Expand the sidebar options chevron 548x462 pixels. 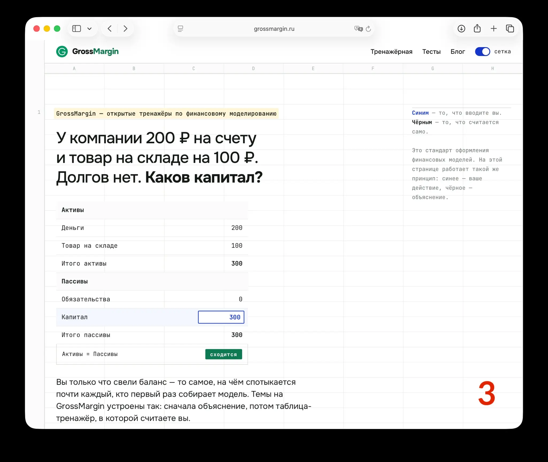click(x=89, y=29)
